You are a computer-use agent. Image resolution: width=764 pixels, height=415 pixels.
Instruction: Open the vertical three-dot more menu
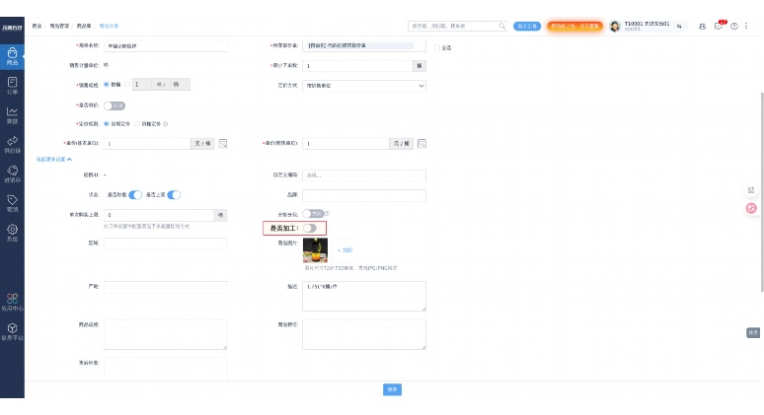click(746, 27)
